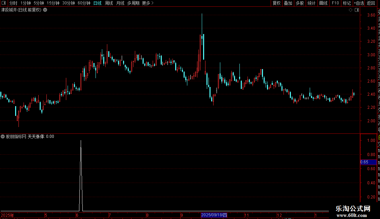The width and height of the screenshot is (380, 219).
Task: Toggle the side panel icon in chart corner
Action: click(x=357, y=10)
